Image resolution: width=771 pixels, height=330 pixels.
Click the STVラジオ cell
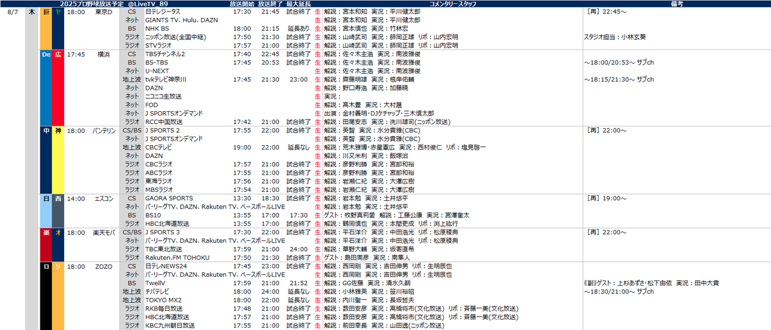pos(159,46)
